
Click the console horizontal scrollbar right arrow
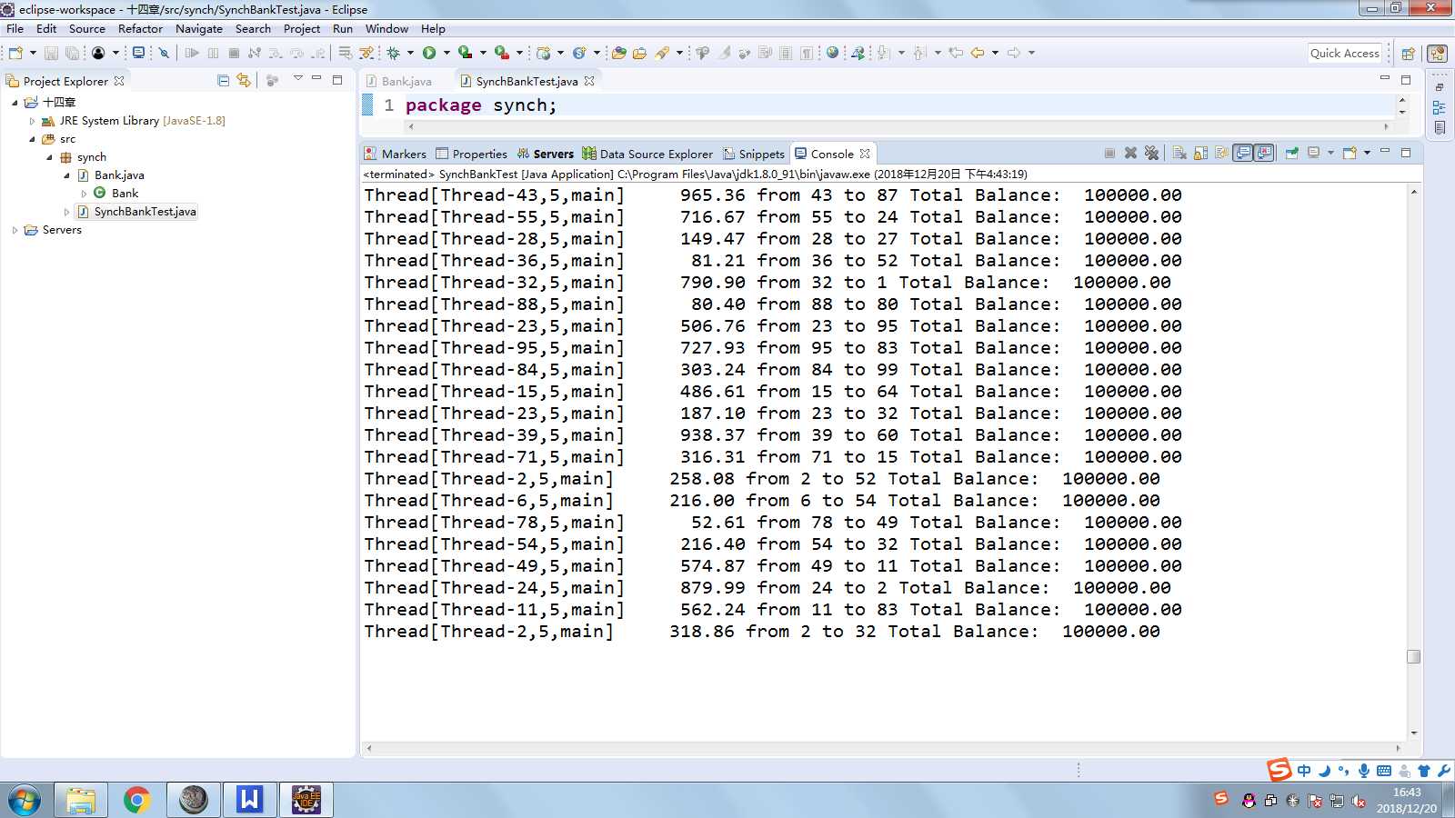(x=1398, y=748)
